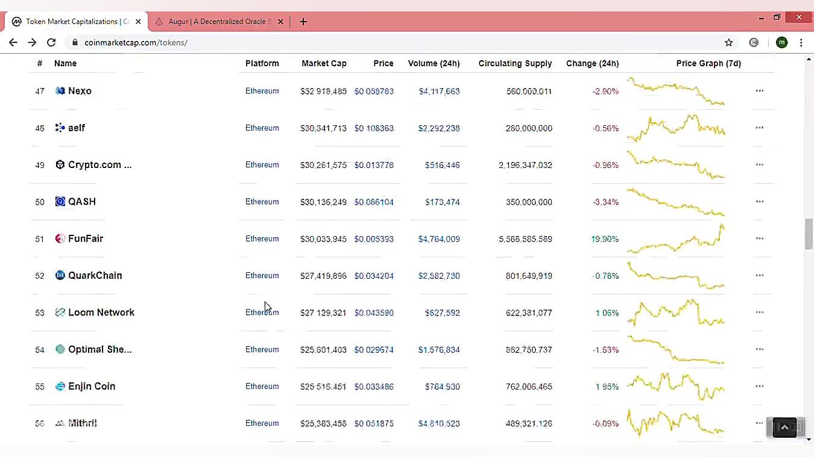Click the QASH coin logo icon

tap(60, 202)
